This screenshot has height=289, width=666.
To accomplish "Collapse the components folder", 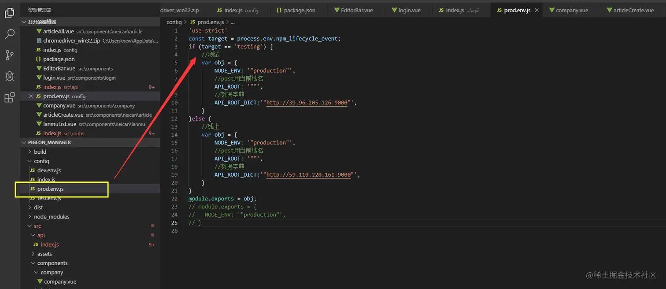I will pos(52,263).
